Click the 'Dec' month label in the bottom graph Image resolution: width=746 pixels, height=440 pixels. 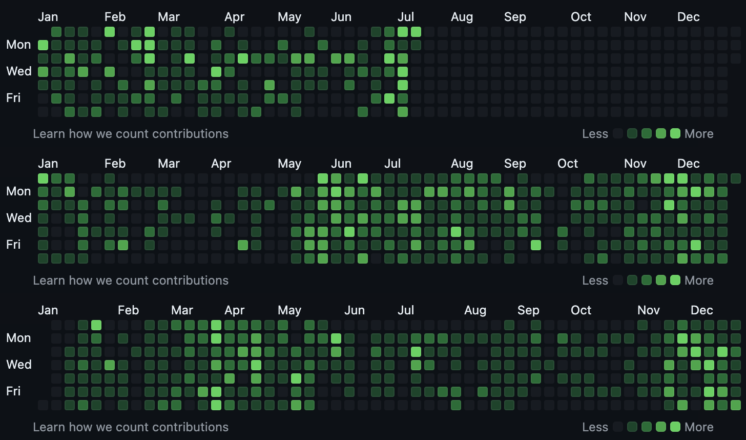click(x=702, y=310)
